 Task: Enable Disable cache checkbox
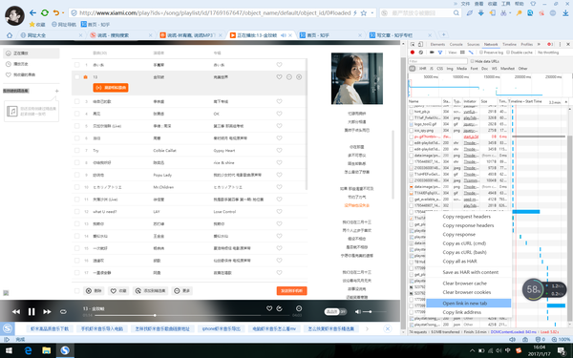[x=508, y=53]
